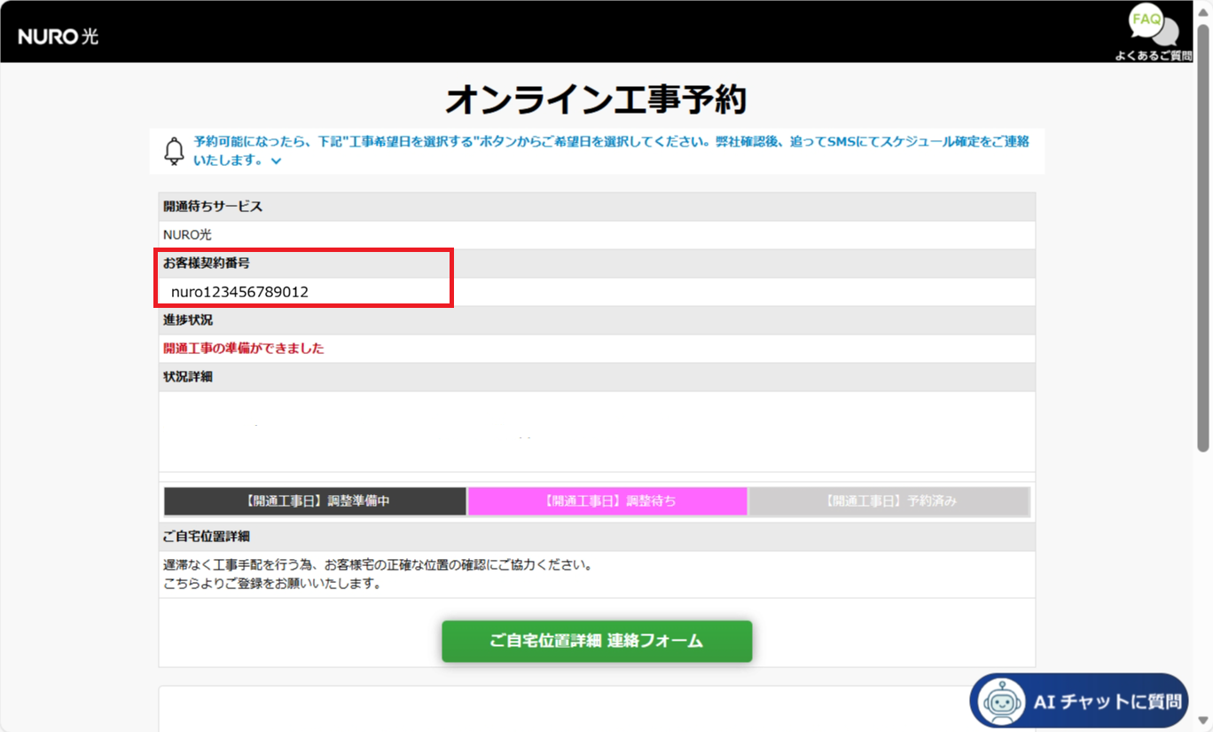The width and height of the screenshot is (1213, 732).
Task: Select the 【開通工事日】予約済み step
Action: (x=889, y=501)
